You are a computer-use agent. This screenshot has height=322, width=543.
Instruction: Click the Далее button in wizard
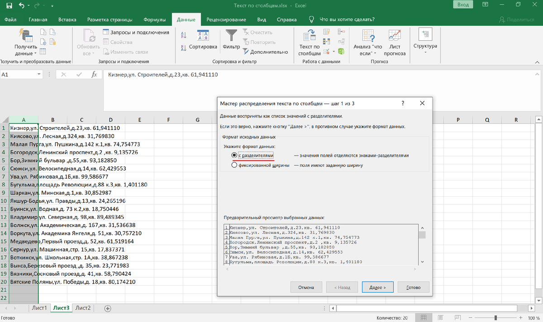(377, 287)
